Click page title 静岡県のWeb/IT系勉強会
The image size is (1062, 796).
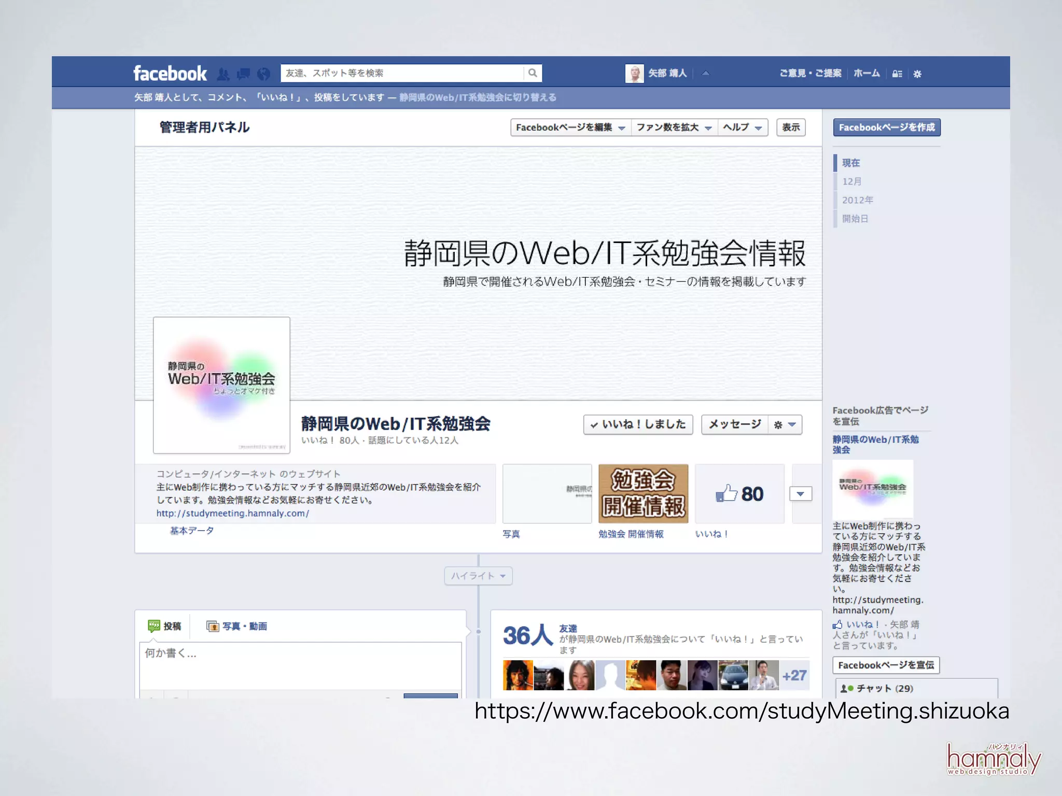pyautogui.click(x=396, y=424)
